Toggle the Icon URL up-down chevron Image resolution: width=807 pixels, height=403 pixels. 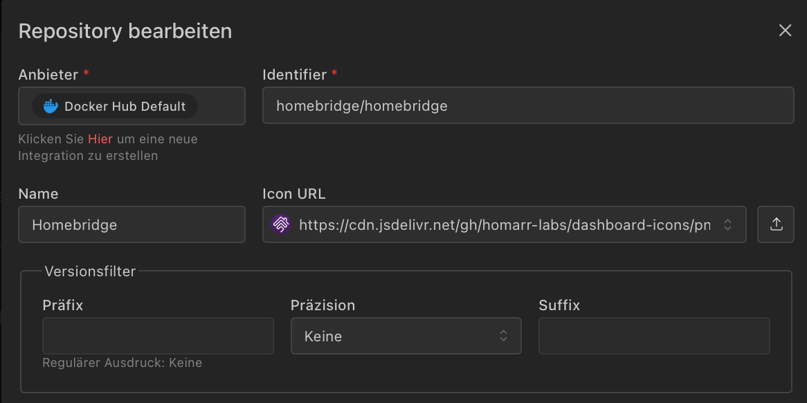coord(727,224)
